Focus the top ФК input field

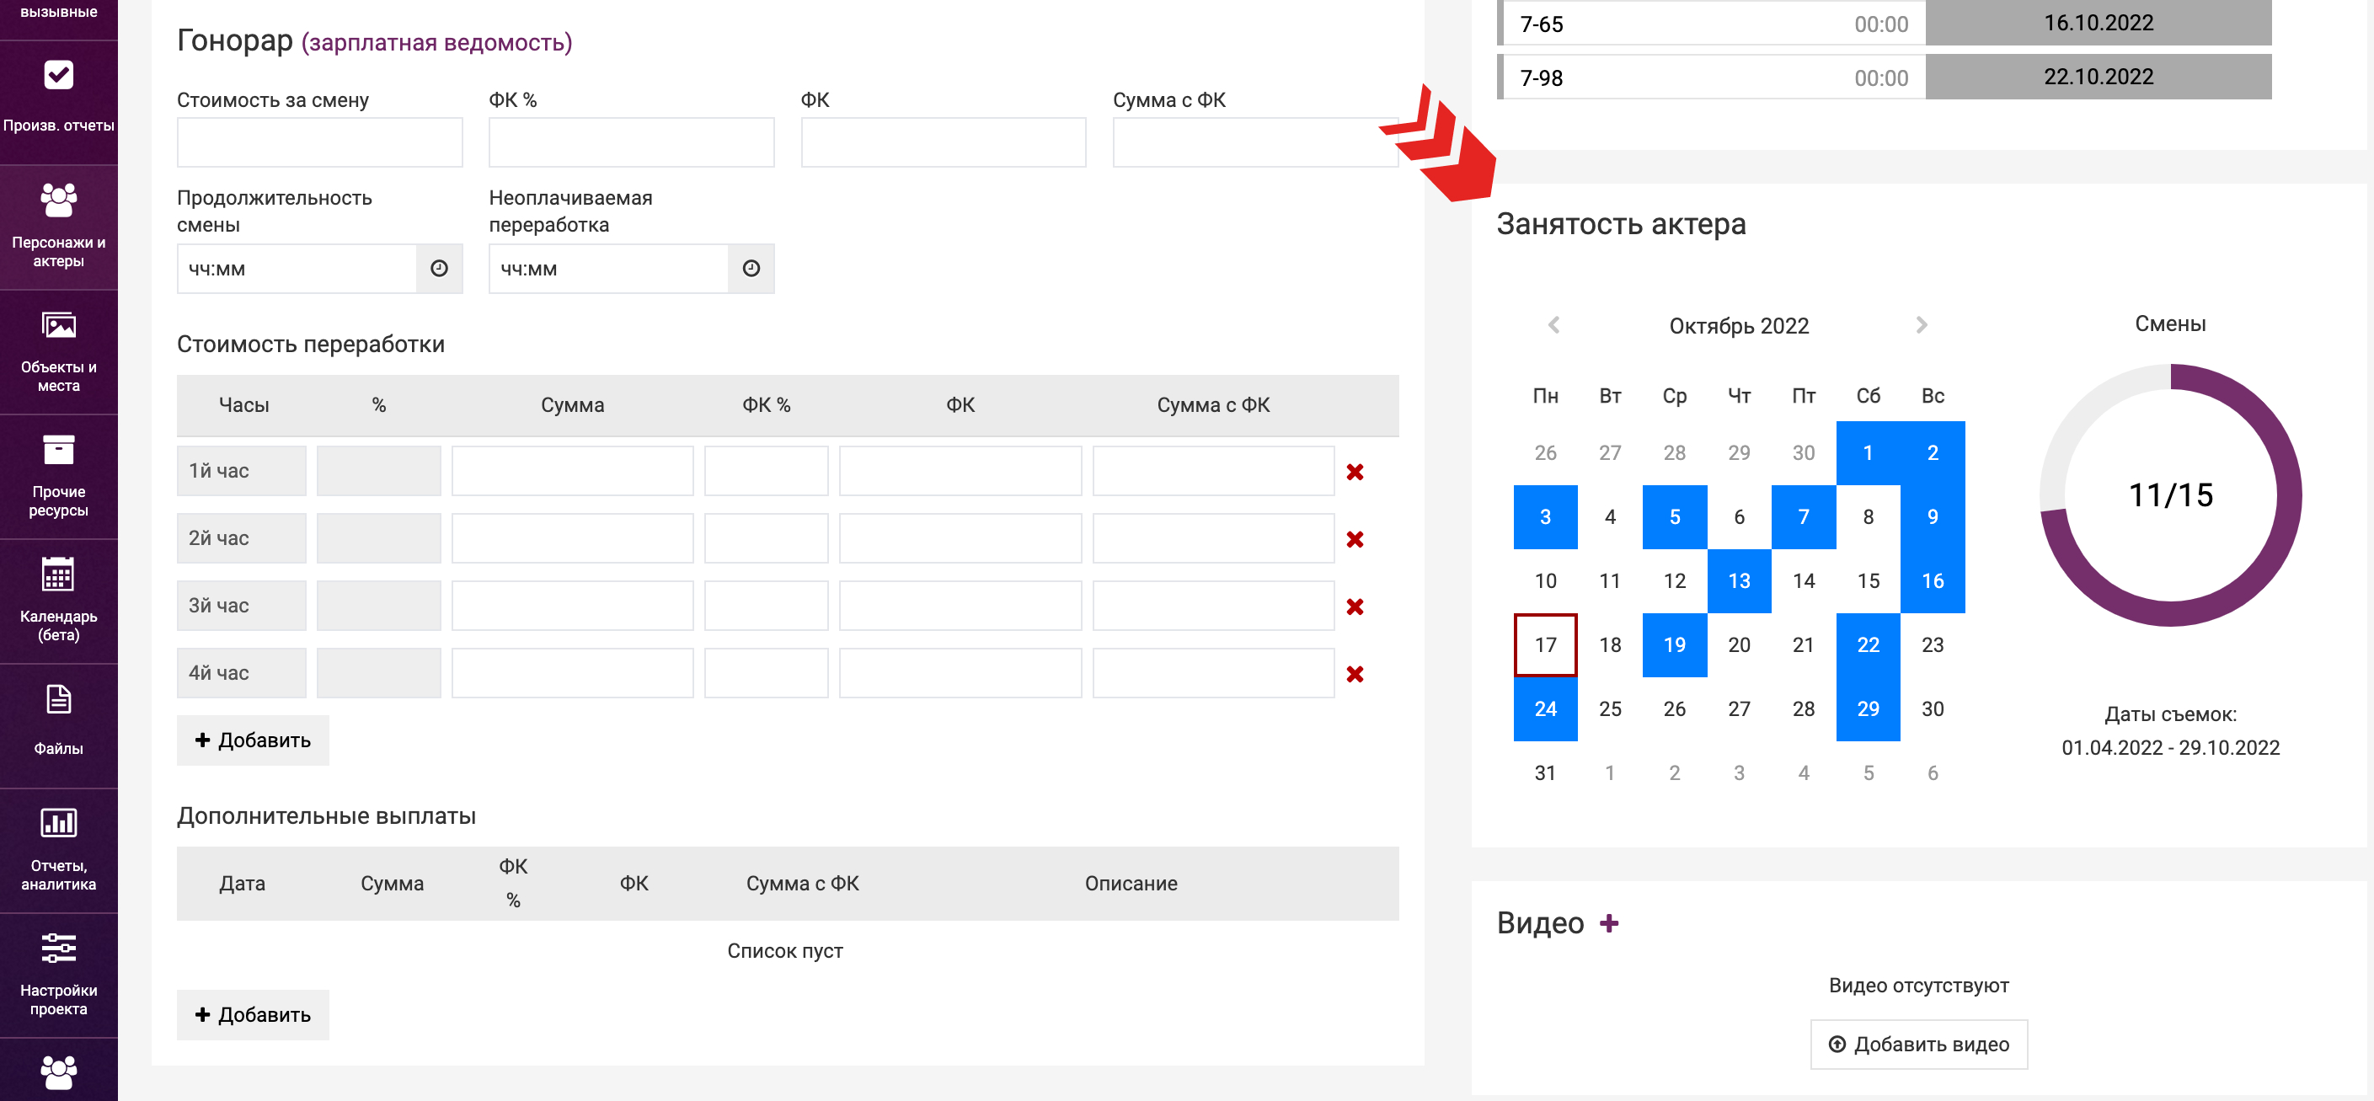click(x=944, y=142)
